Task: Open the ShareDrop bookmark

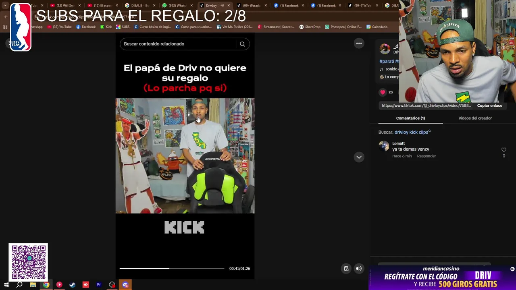Action: (x=310, y=27)
